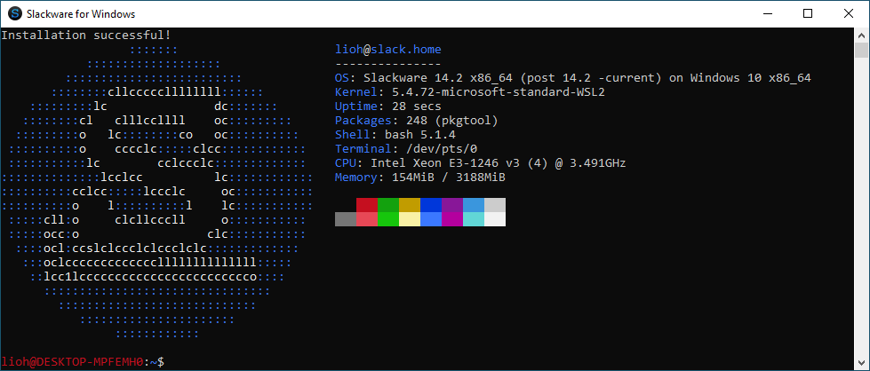Click the lioh@DESKTOP-MPFEMH0 shell prompt
The image size is (870, 371).
click(x=83, y=362)
